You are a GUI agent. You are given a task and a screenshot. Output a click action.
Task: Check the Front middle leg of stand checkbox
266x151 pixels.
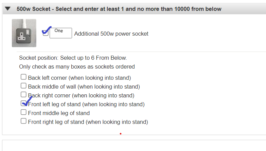[23, 112]
